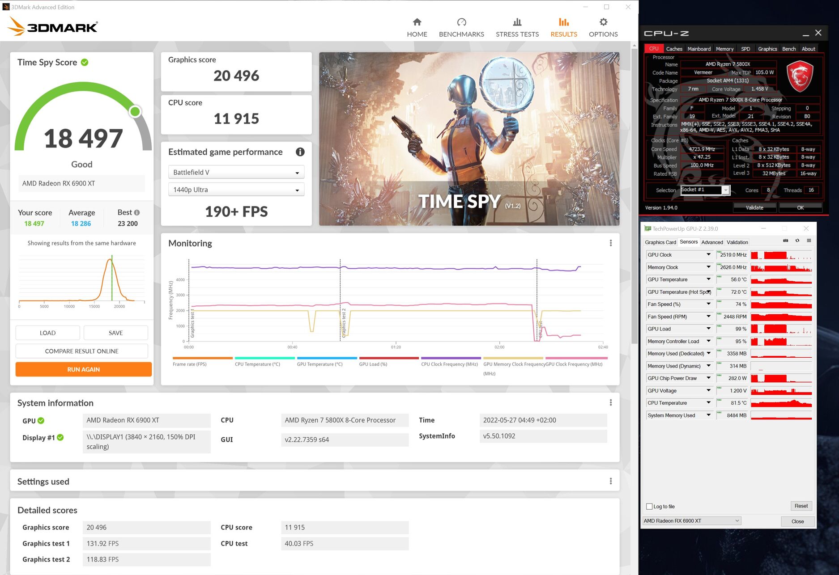This screenshot has width=839, height=575.
Task: Click the info icon beside Best score
Action: click(x=137, y=212)
